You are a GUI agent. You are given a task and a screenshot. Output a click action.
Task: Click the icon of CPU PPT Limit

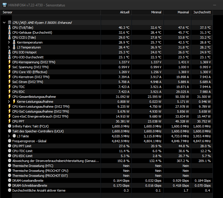[10, 146]
